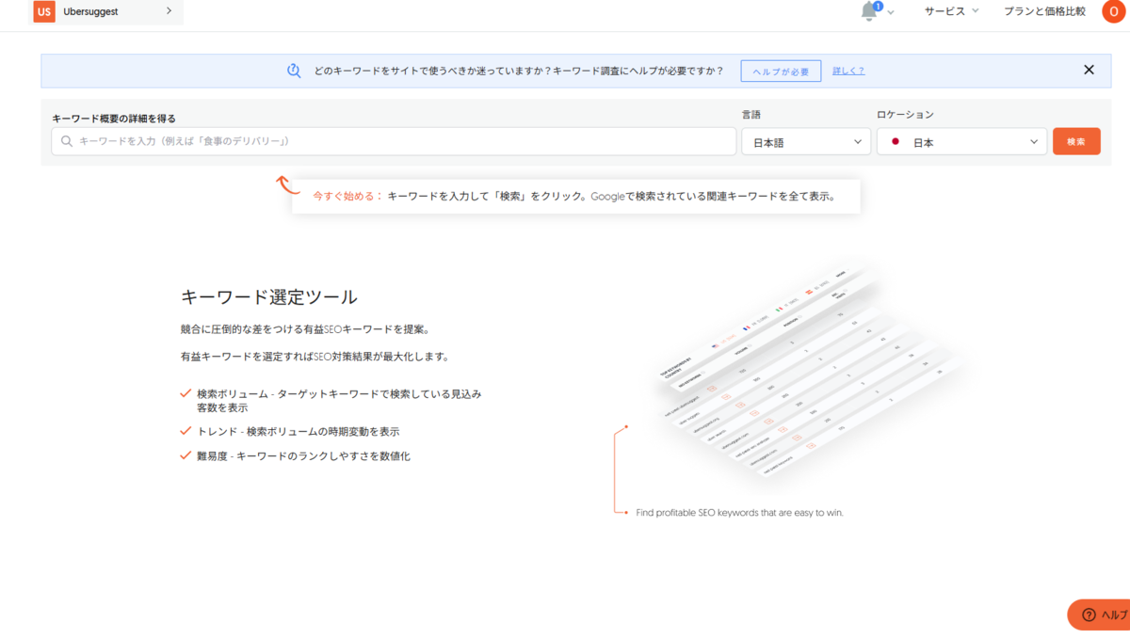Viewport: 1130px width, 638px height.
Task: Open the orange O user avatar
Action: click(1114, 11)
